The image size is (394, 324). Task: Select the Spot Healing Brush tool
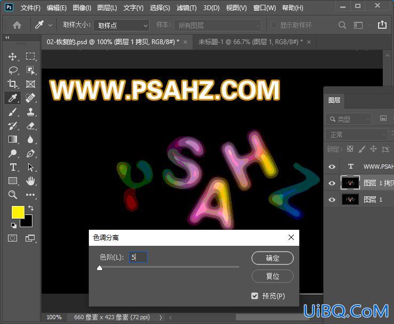click(30, 98)
